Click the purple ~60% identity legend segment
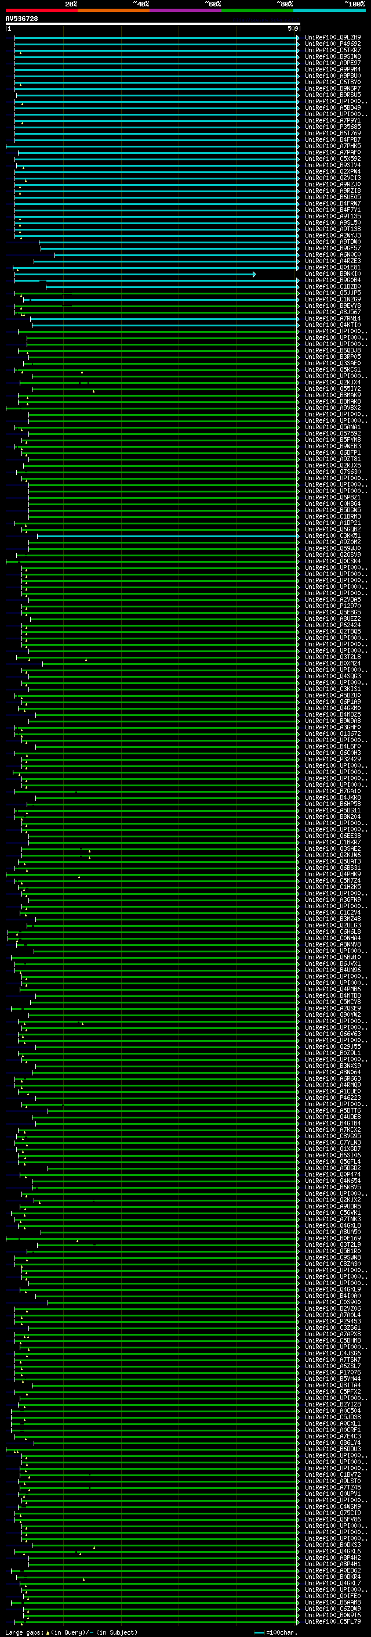The width and height of the screenshot is (371, 1637). (185, 10)
